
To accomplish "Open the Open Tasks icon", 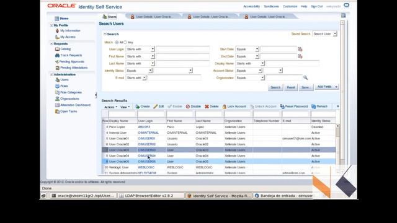I will [58, 111].
